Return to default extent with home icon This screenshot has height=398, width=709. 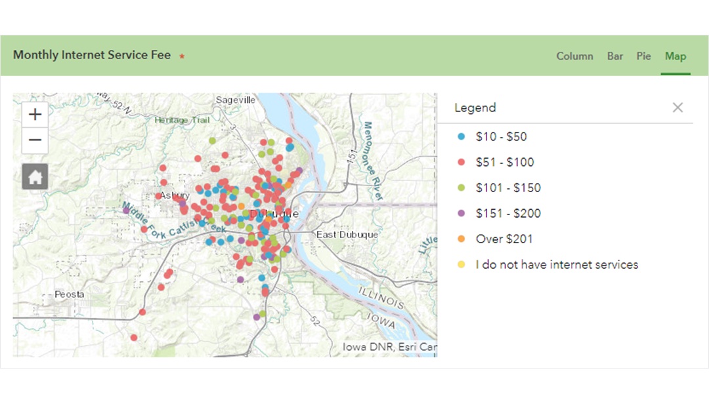[x=34, y=176]
